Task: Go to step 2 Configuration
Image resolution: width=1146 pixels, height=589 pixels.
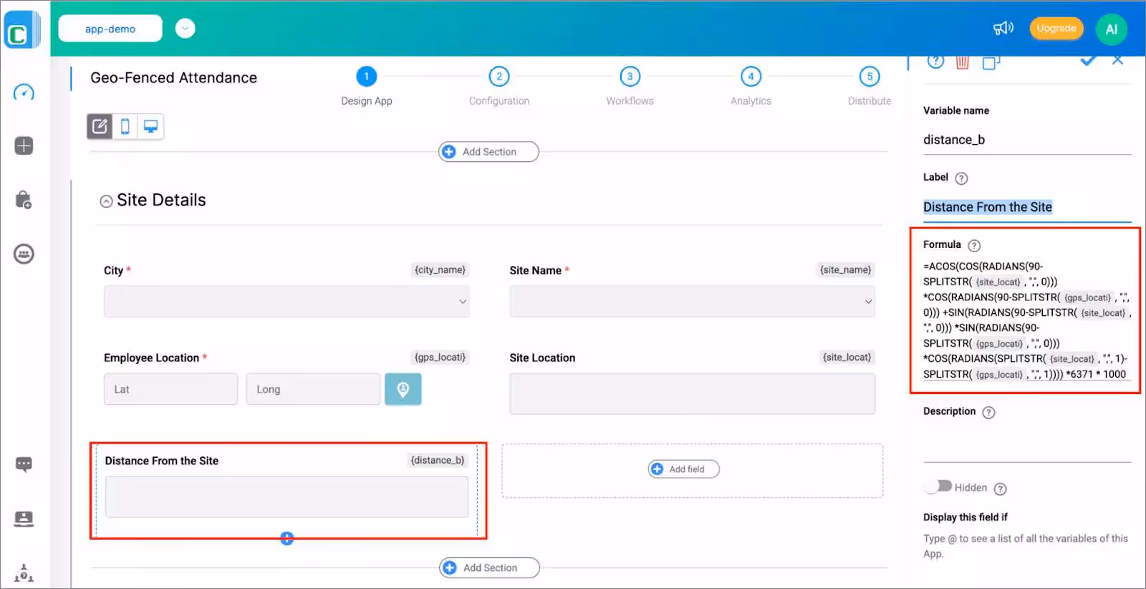Action: tap(499, 77)
